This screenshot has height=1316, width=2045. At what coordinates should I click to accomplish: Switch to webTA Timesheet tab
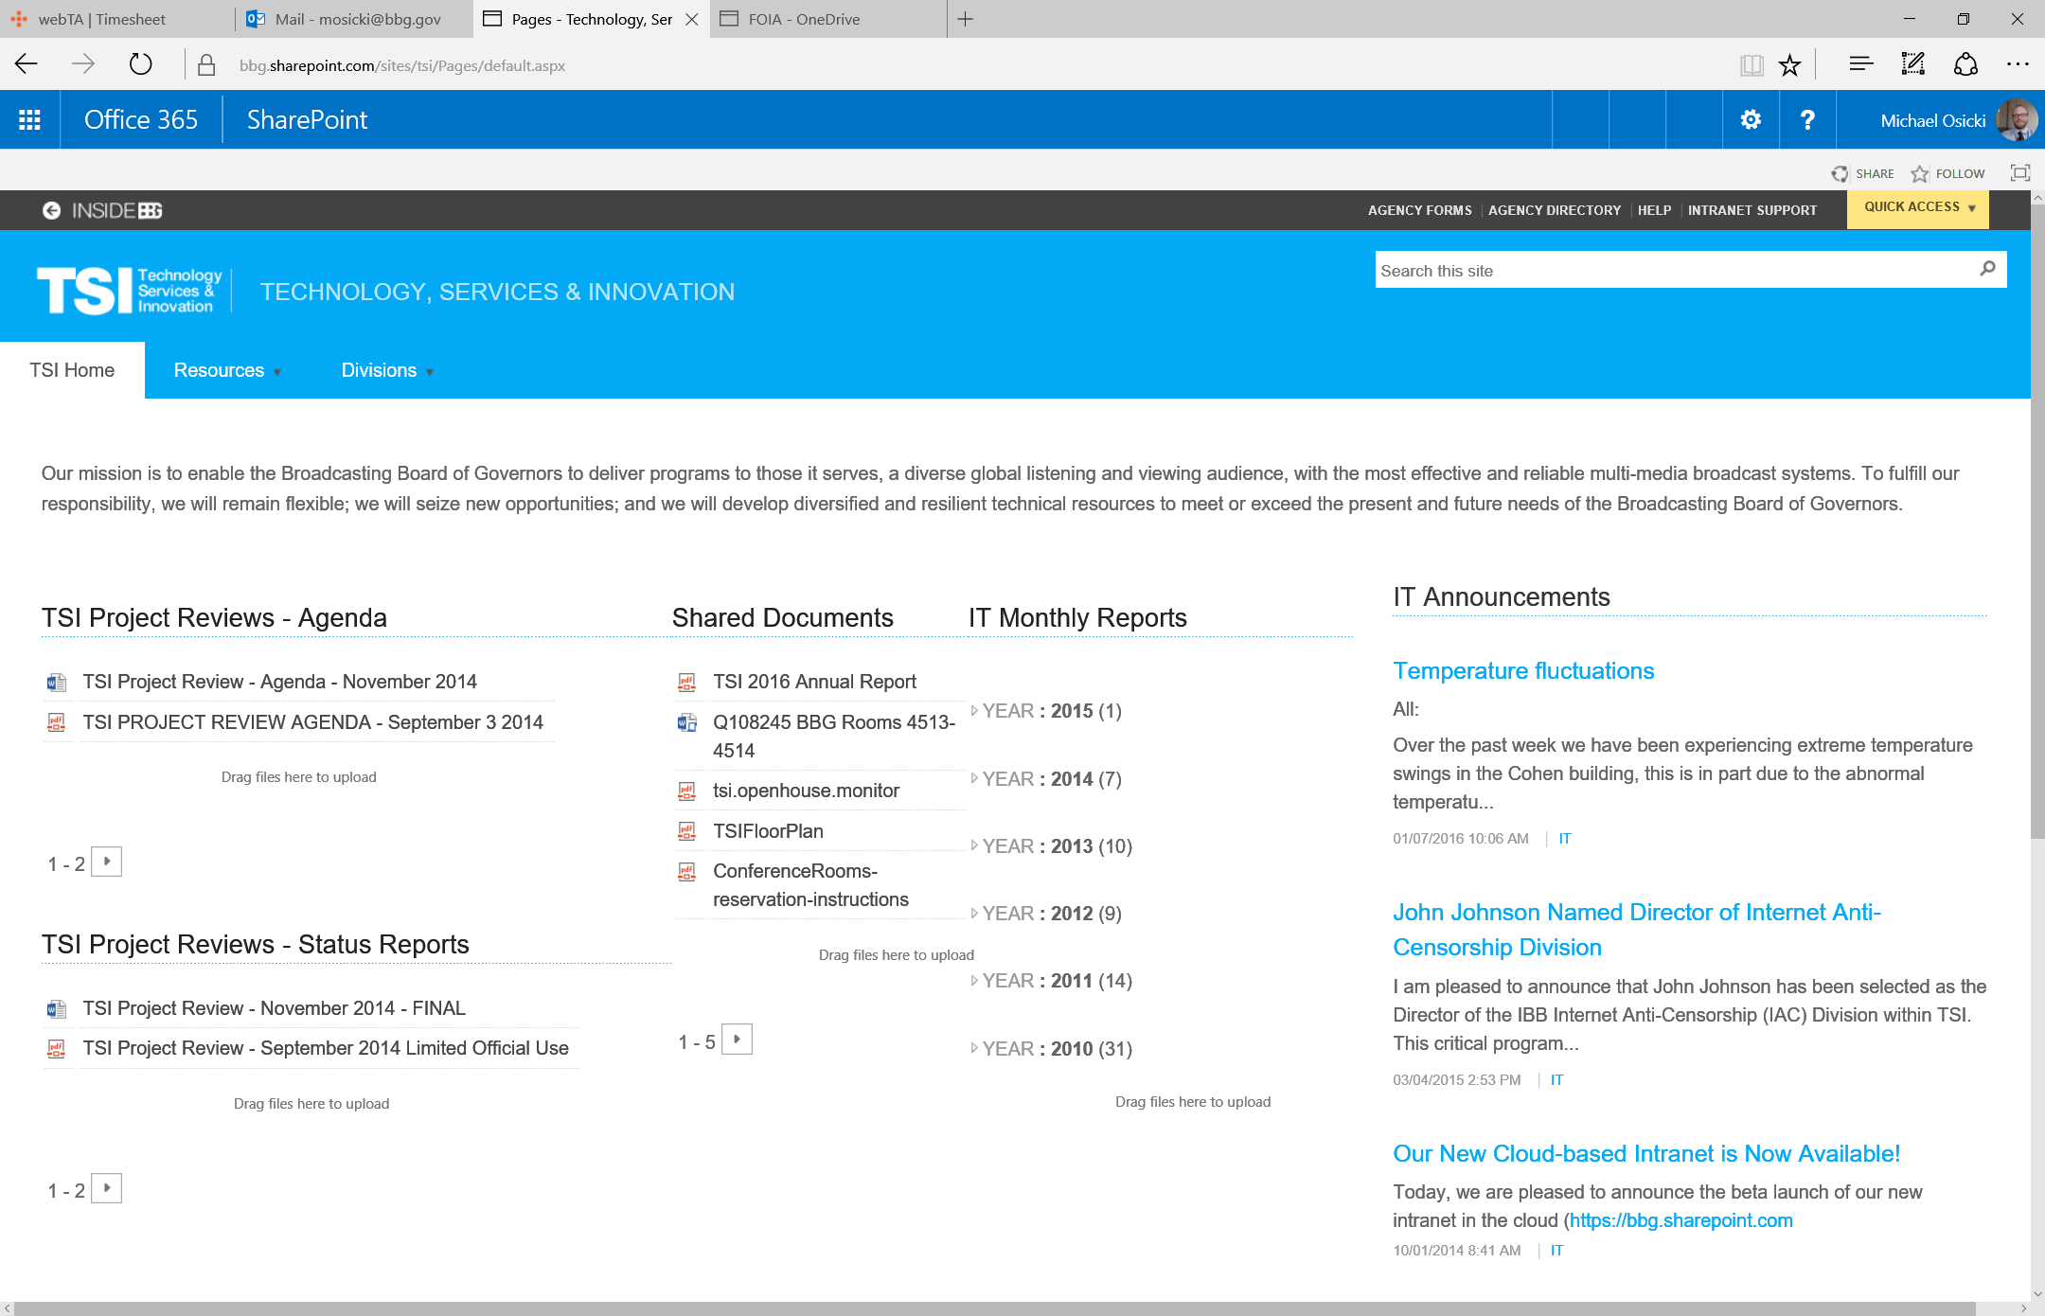coord(116,19)
